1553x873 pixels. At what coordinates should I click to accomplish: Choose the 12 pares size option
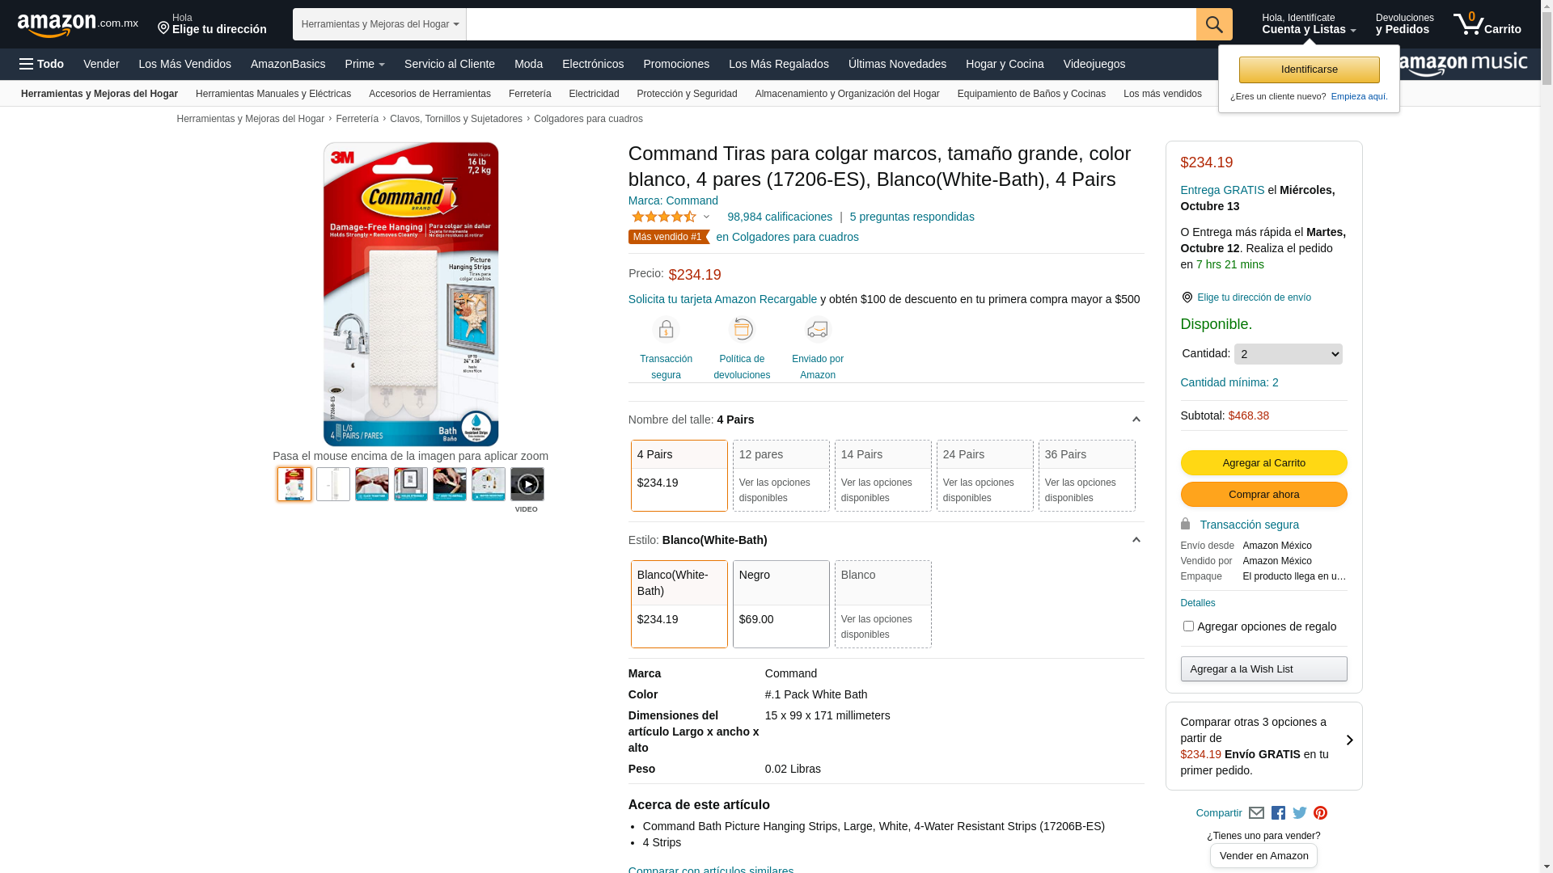pos(781,475)
